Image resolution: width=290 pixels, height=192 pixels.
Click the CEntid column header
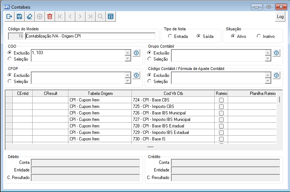(22, 93)
